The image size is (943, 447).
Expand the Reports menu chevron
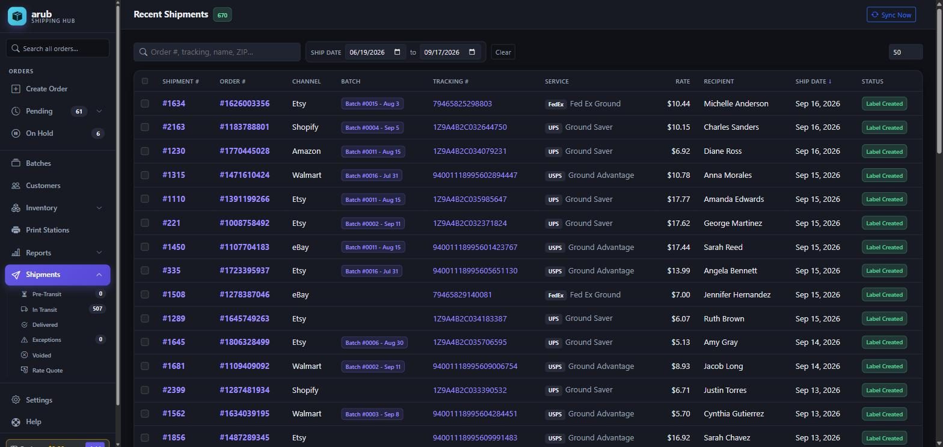click(99, 253)
